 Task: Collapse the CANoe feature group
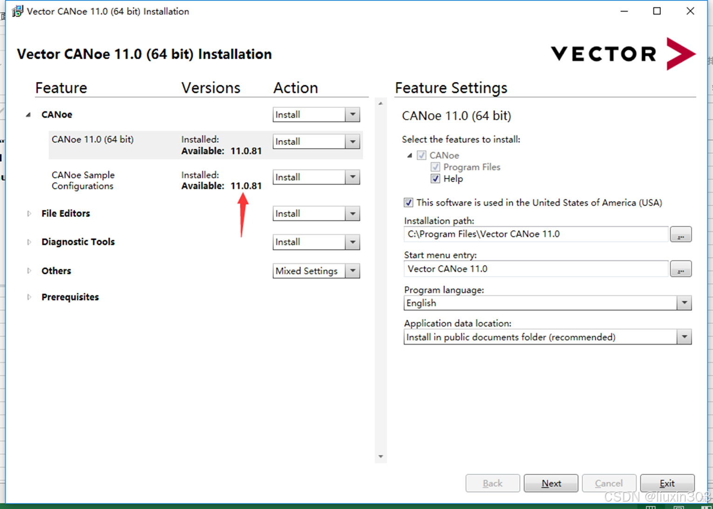(28, 115)
